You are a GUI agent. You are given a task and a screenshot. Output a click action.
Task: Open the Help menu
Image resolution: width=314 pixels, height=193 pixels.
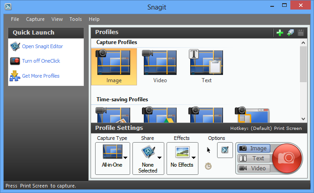click(x=94, y=19)
